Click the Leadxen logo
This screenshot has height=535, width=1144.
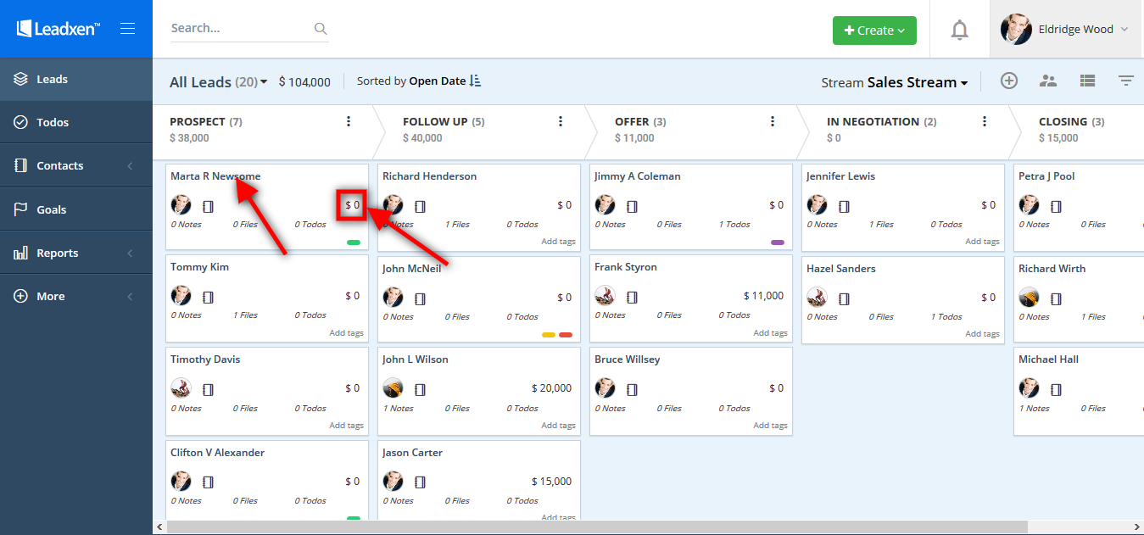(59, 29)
